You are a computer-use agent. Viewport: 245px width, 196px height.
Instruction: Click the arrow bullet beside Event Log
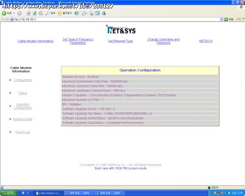pyautogui.click(x=10, y=132)
